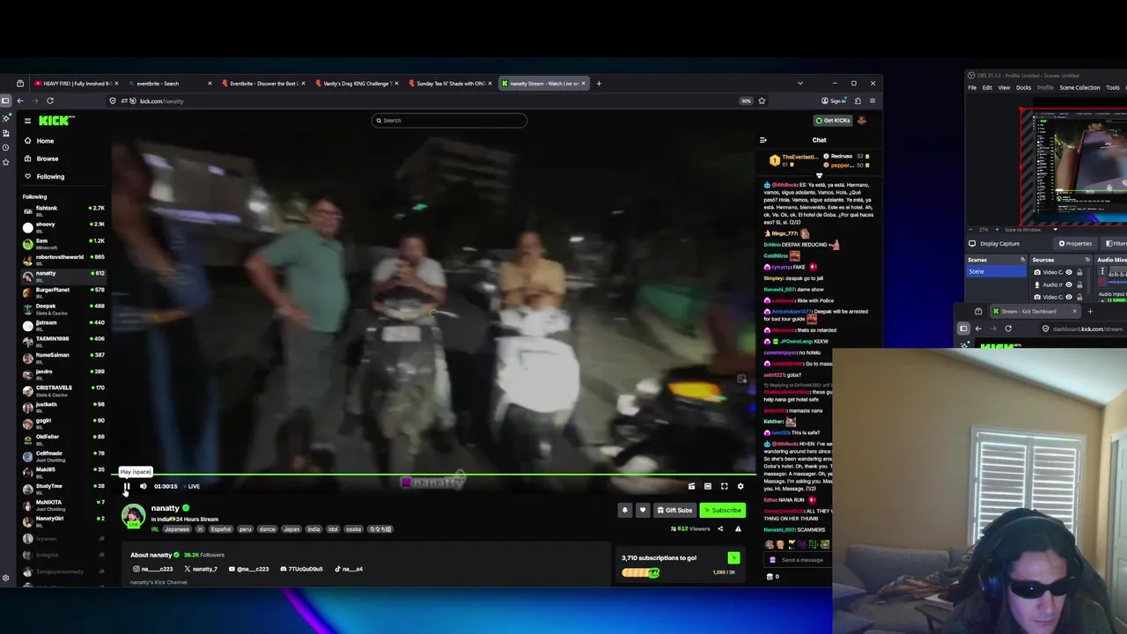Toggle lock on Audio source in OBS
1127x634 pixels.
tap(1079, 284)
